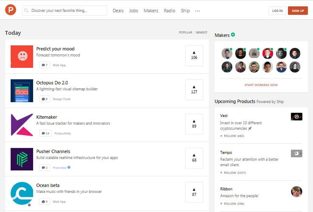Image resolution: width=313 pixels, height=212 pixels.
Task: Click the green Makers badge icon
Action: point(233,35)
